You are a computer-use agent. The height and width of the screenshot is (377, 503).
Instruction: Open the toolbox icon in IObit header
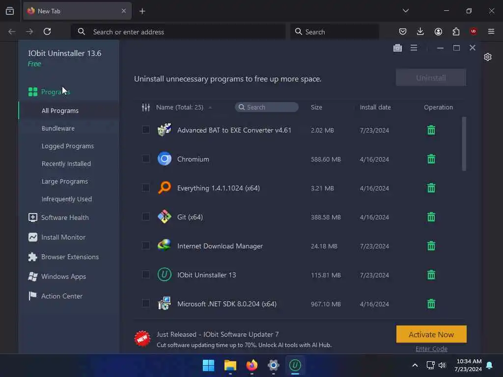tap(397, 48)
